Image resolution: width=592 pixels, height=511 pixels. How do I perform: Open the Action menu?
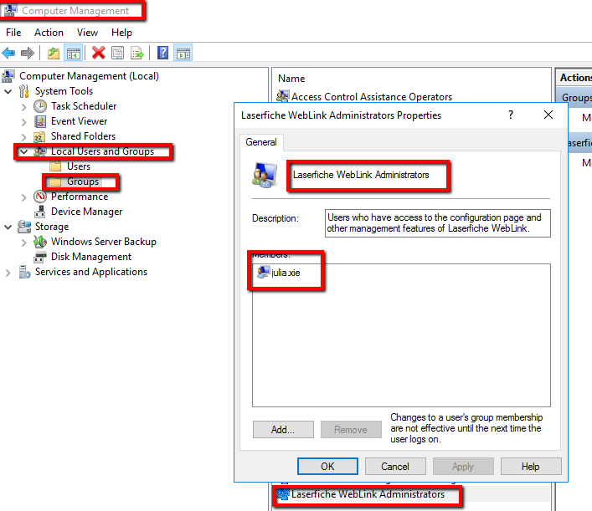[x=49, y=33]
